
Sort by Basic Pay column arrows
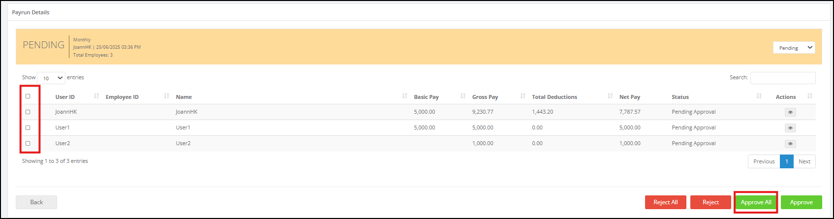463,96
